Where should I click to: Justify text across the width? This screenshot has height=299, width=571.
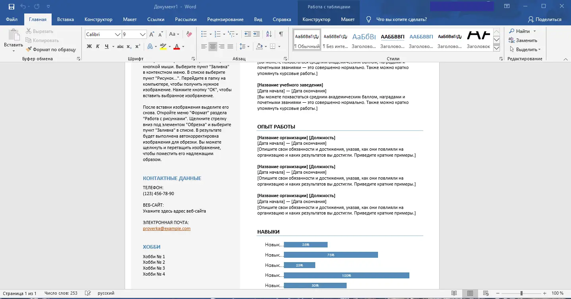pos(230,46)
